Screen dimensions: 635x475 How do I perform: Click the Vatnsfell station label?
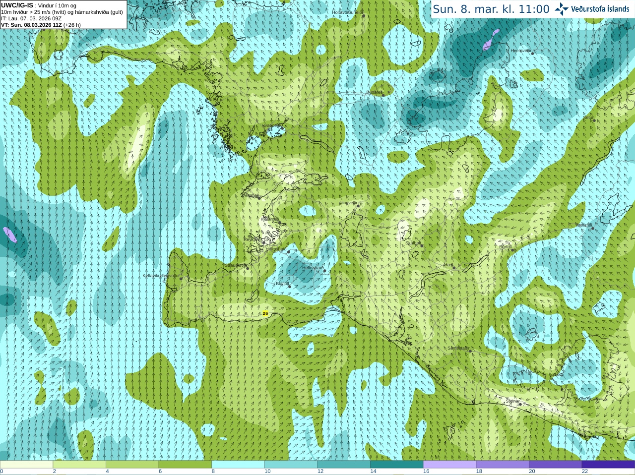(x=584, y=225)
